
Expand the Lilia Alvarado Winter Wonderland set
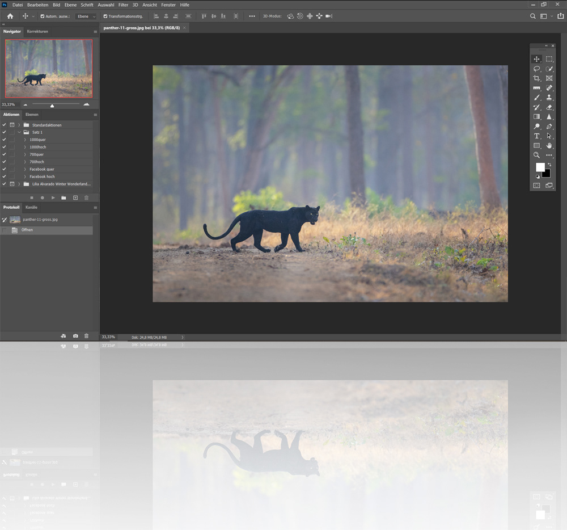[x=19, y=184]
